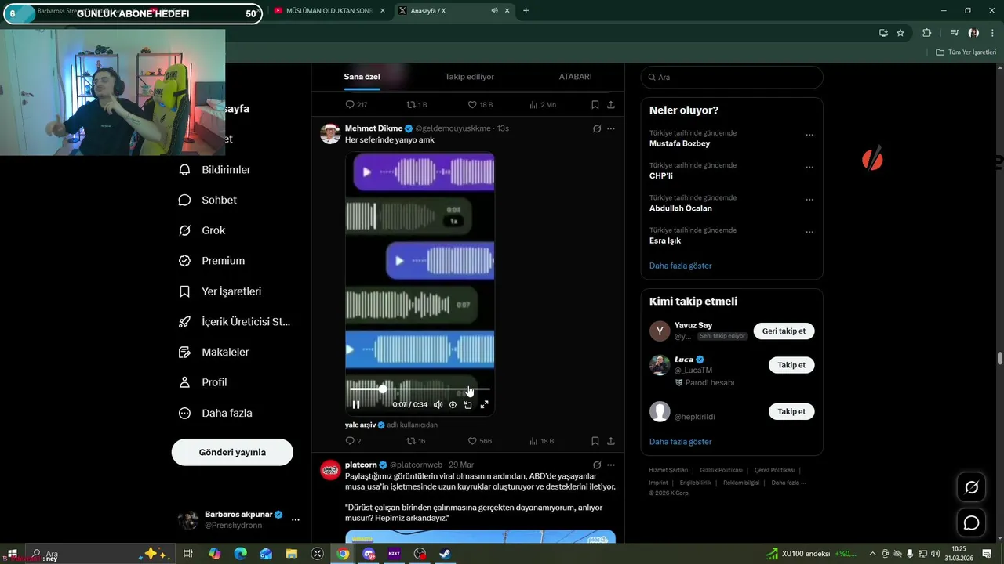
Task: Click the page vertical scrollbar thumb
Action: coord(999,359)
